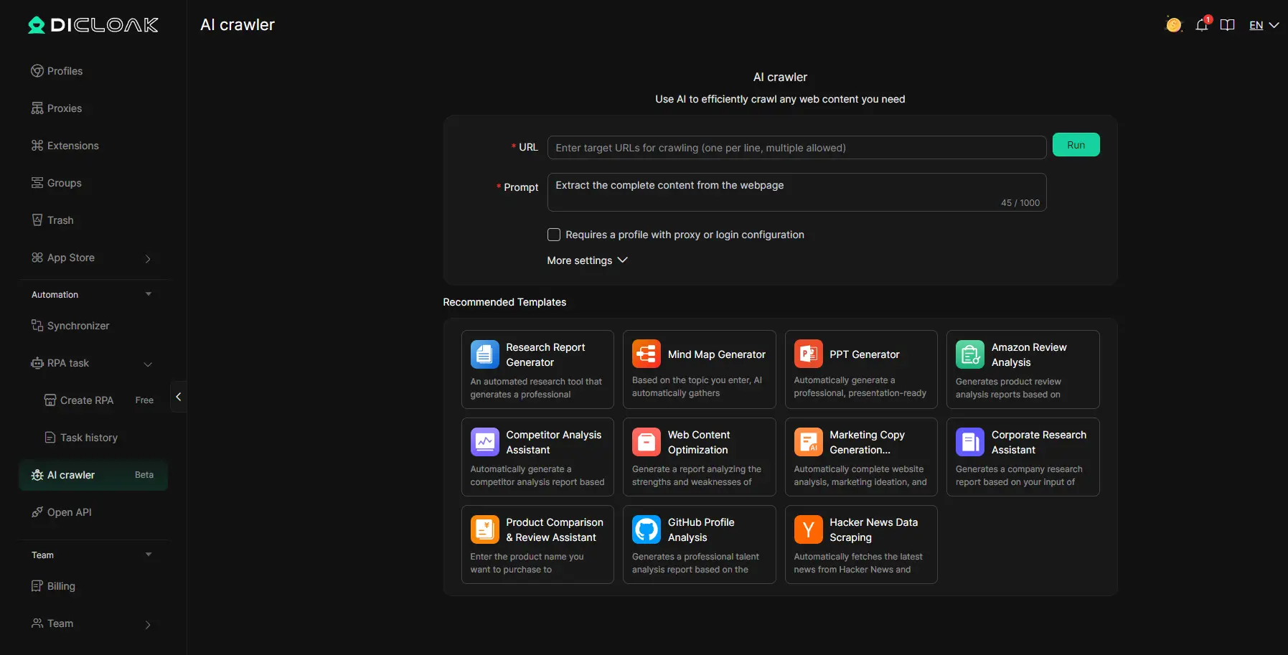
Task: Go to Proxies in the sidebar
Action: tap(65, 108)
